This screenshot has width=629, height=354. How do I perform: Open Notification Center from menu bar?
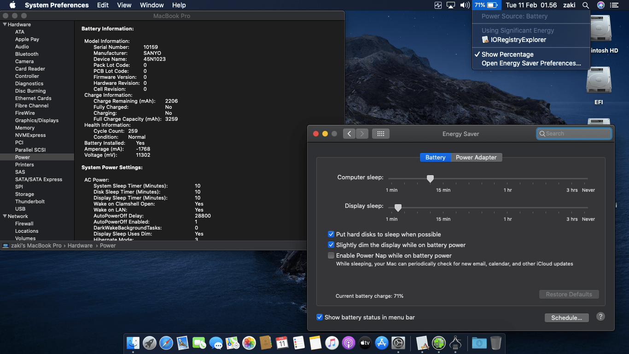(614, 5)
